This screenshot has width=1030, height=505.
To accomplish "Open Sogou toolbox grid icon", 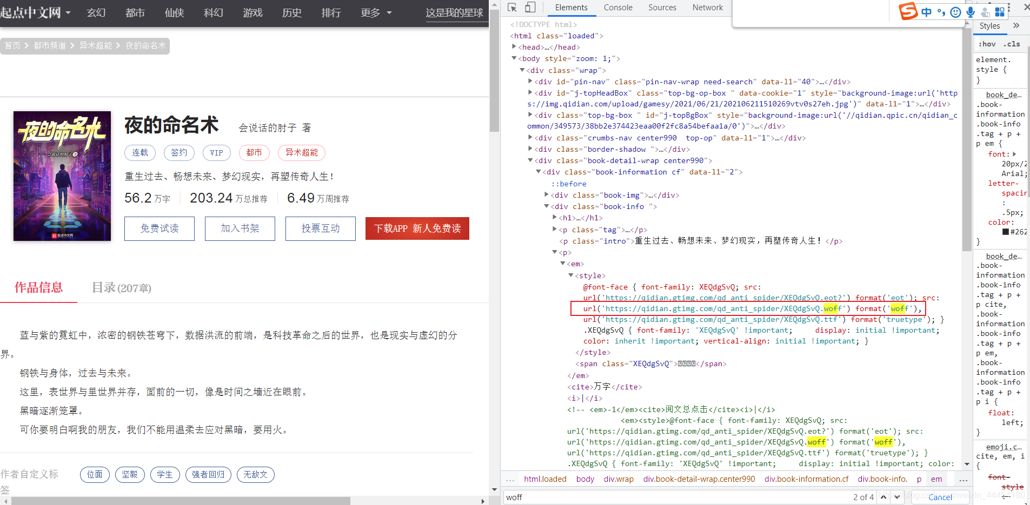I will coord(1000,12).
